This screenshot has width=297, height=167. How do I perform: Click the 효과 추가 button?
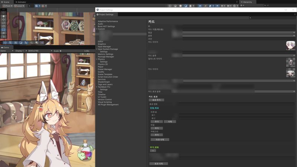(156, 100)
